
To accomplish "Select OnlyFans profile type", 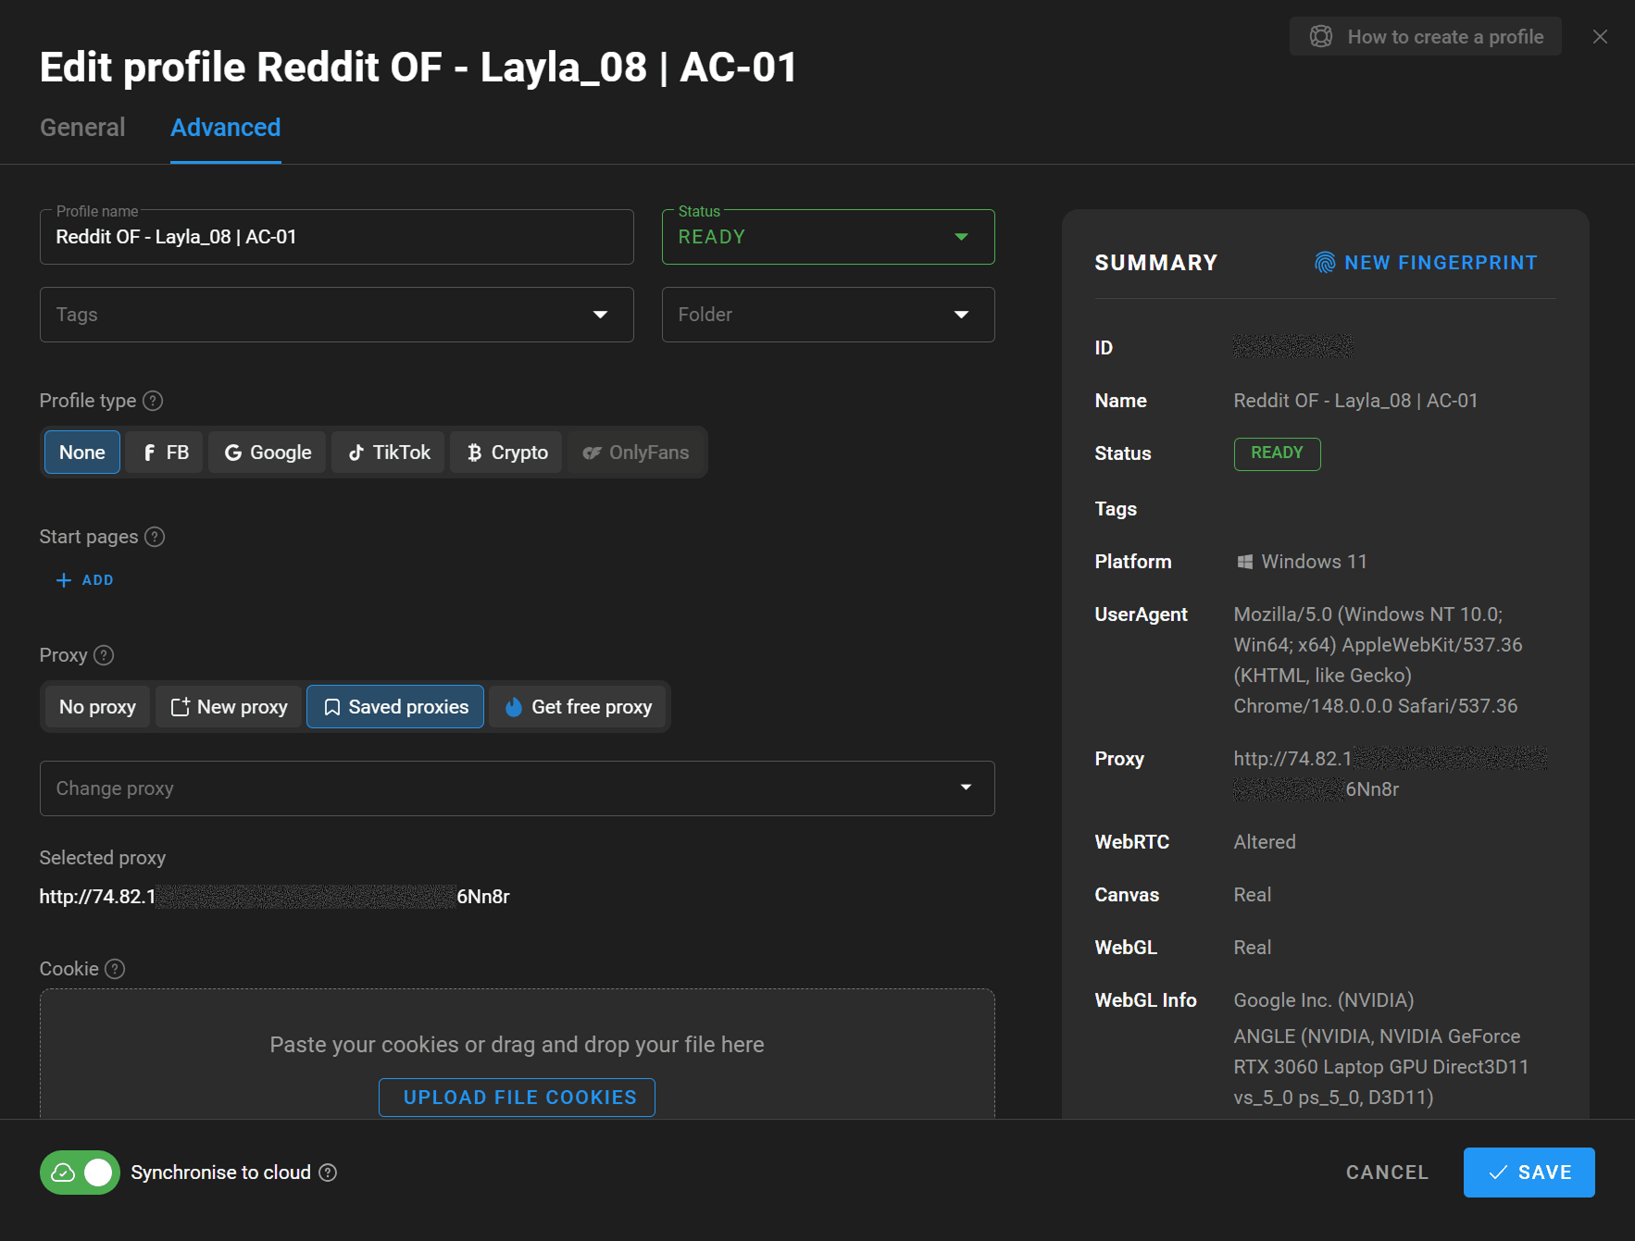I will (635, 453).
